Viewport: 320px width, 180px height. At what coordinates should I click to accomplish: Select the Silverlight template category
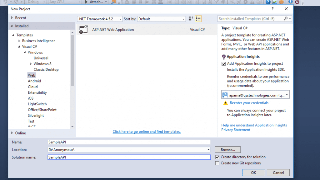pos(36,116)
